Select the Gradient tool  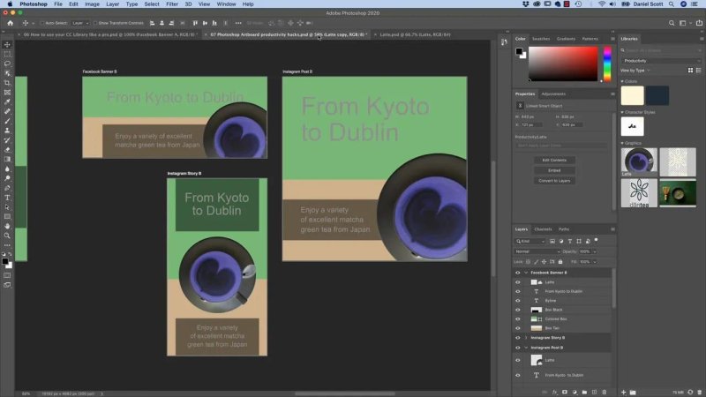pyautogui.click(x=7, y=159)
